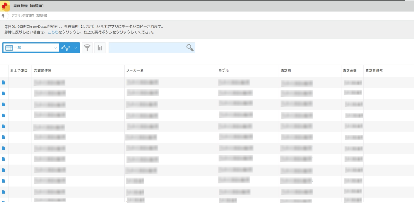The height and width of the screenshot is (203, 414).
Task: Click the magnifying glass search icon
Action: click(x=190, y=48)
